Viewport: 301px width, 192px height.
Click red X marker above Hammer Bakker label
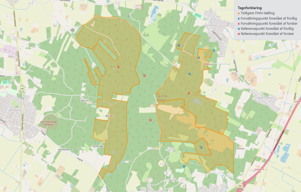(188, 93)
